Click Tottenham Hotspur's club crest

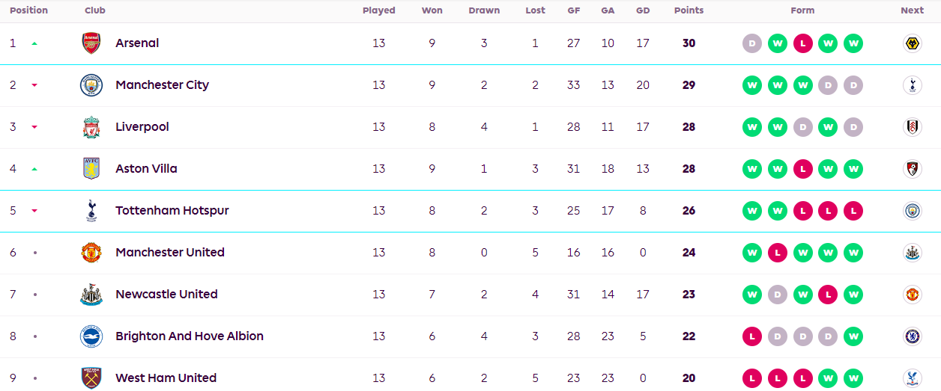click(91, 211)
